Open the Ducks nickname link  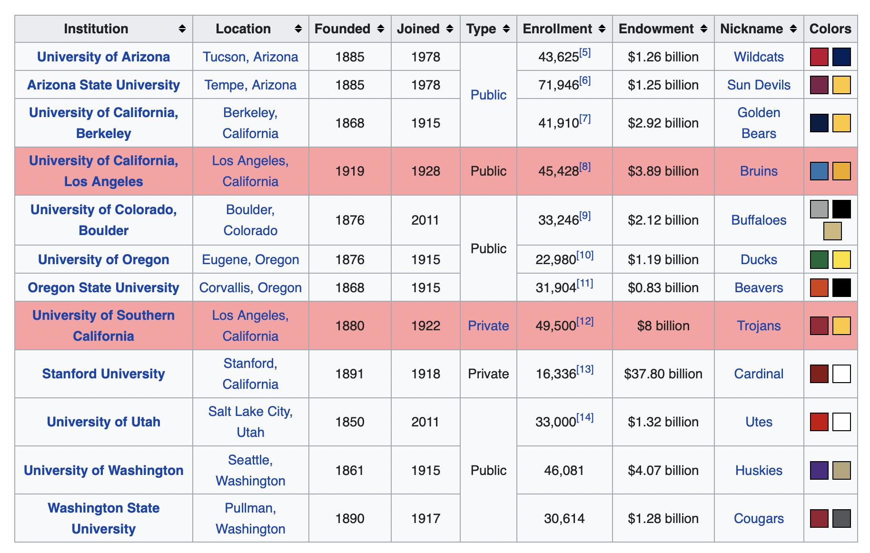(759, 259)
